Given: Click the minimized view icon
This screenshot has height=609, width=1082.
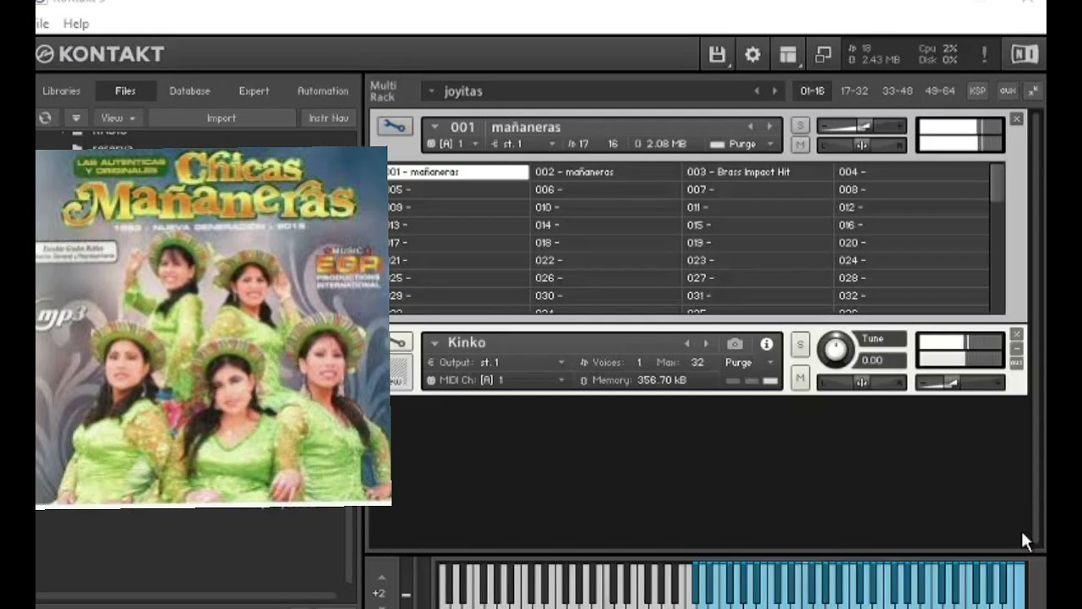Looking at the screenshot, I should (823, 55).
